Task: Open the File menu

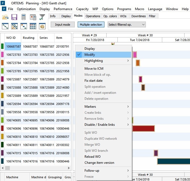Action: (x=11, y=9)
